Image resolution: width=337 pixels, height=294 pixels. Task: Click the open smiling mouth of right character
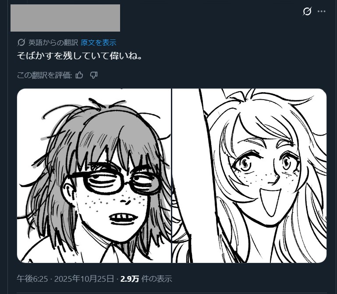point(272,202)
